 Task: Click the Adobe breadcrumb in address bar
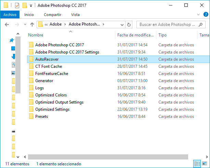[x=56, y=25]
